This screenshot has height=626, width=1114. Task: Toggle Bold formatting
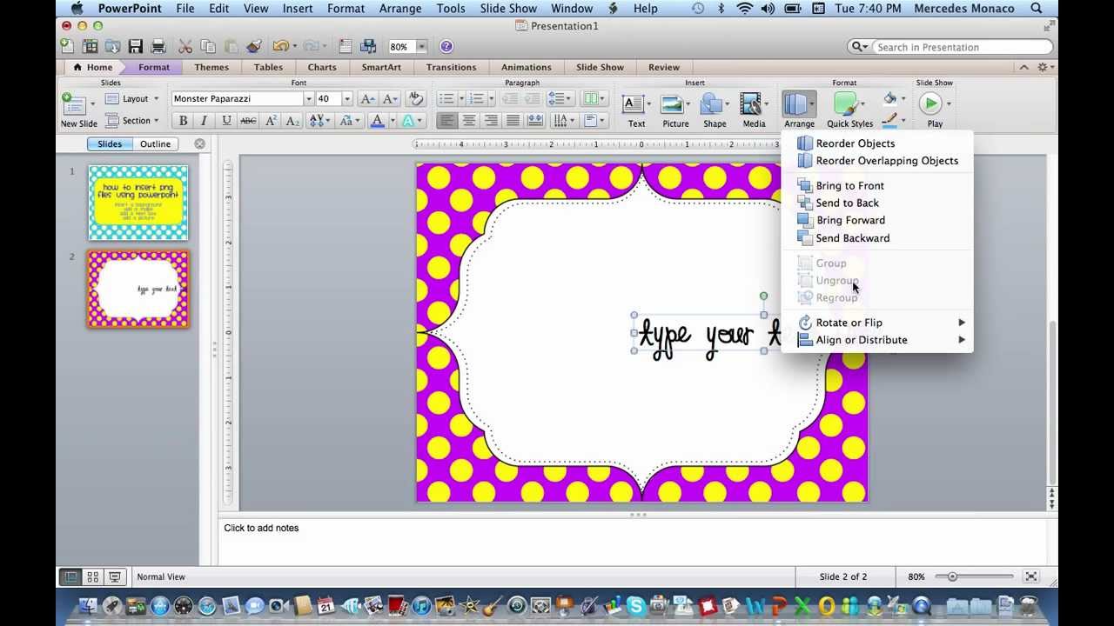183,121
